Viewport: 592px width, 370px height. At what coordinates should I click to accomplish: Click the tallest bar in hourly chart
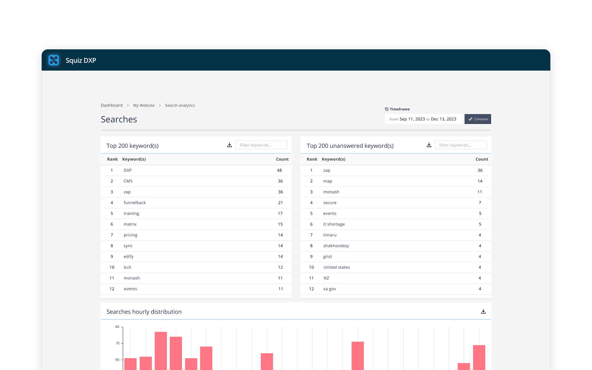[x=161, y=351]
